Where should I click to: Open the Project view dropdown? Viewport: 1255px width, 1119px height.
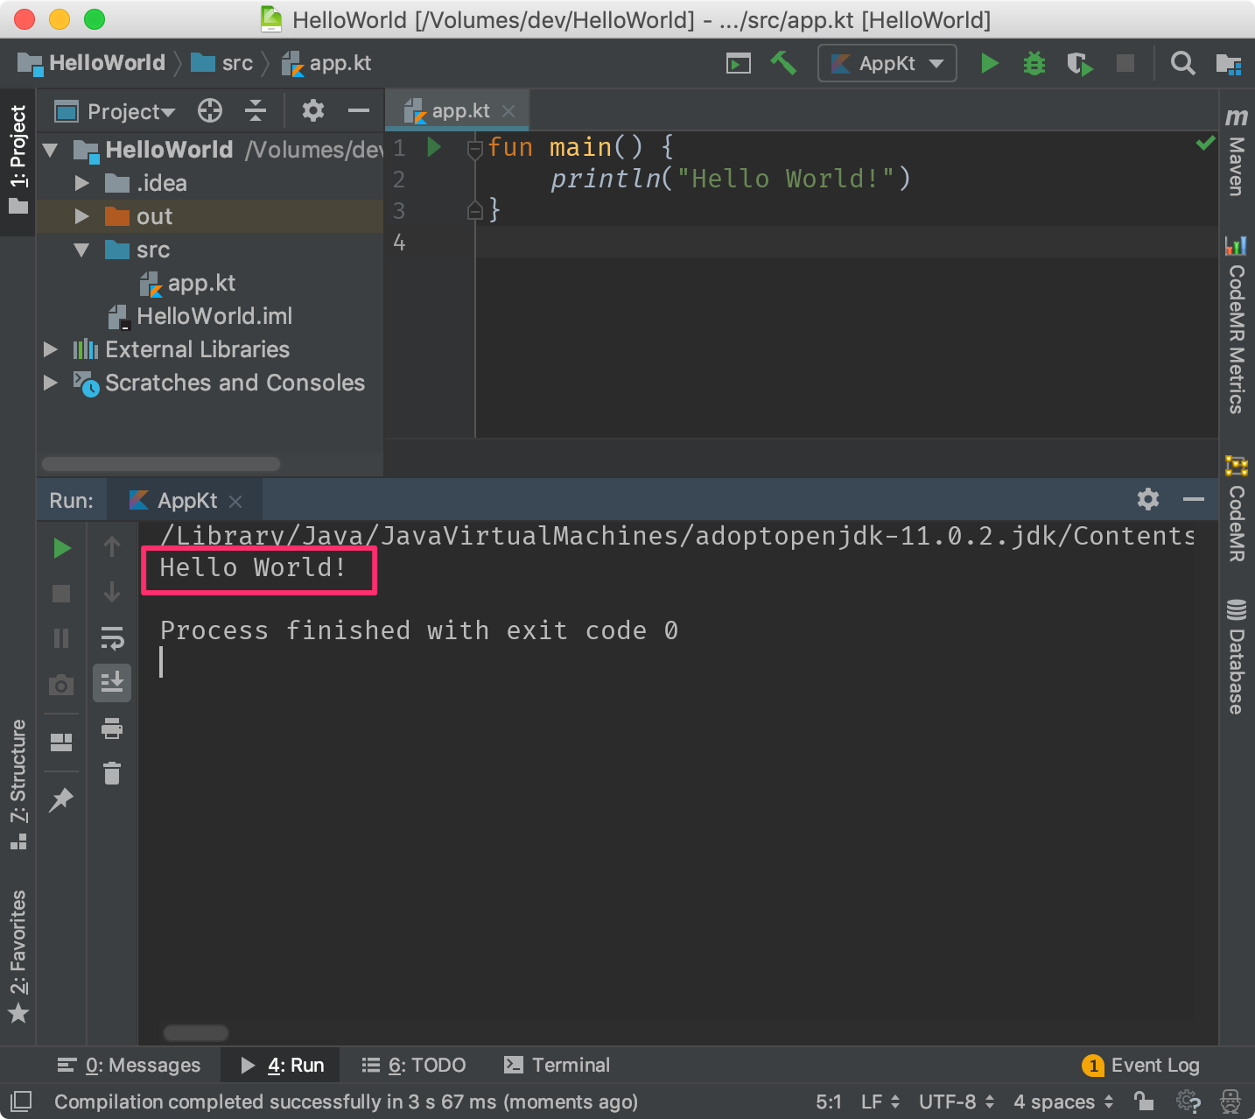[x=131, y=111]
